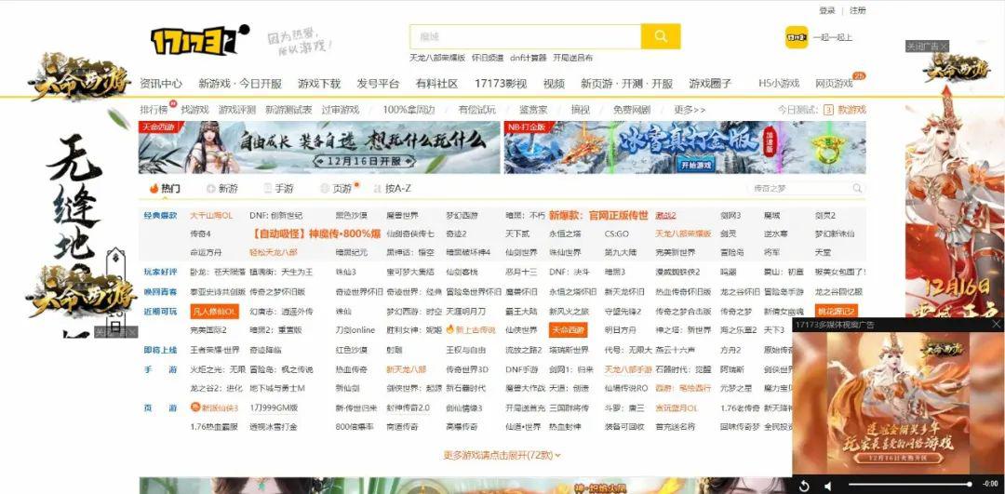Screen dimensions: 1005x494
Task: Close the 17173多媒体视频广告 popup
Action: pyautogui.click(x=996, y=324)
